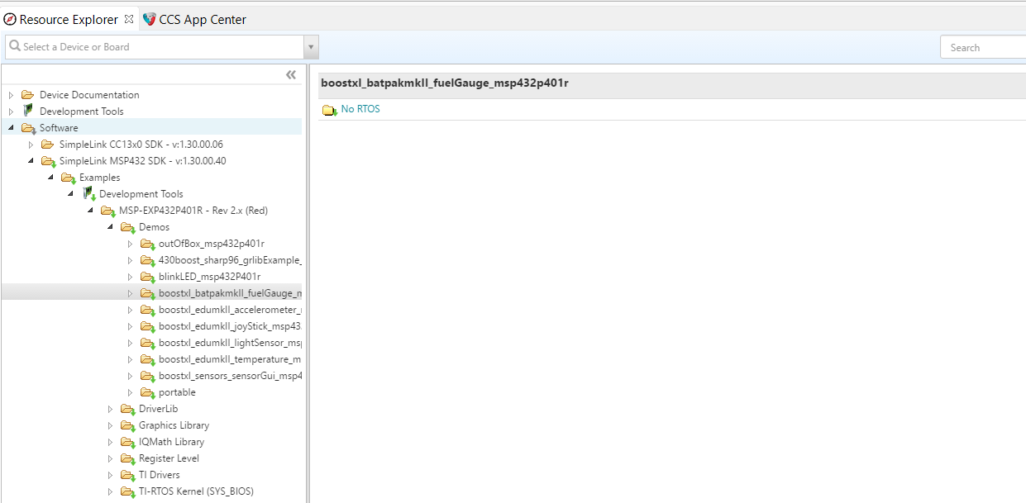The image size is (1026, 503).
Task: Click the portable folder icon
Action: point(147,392)
